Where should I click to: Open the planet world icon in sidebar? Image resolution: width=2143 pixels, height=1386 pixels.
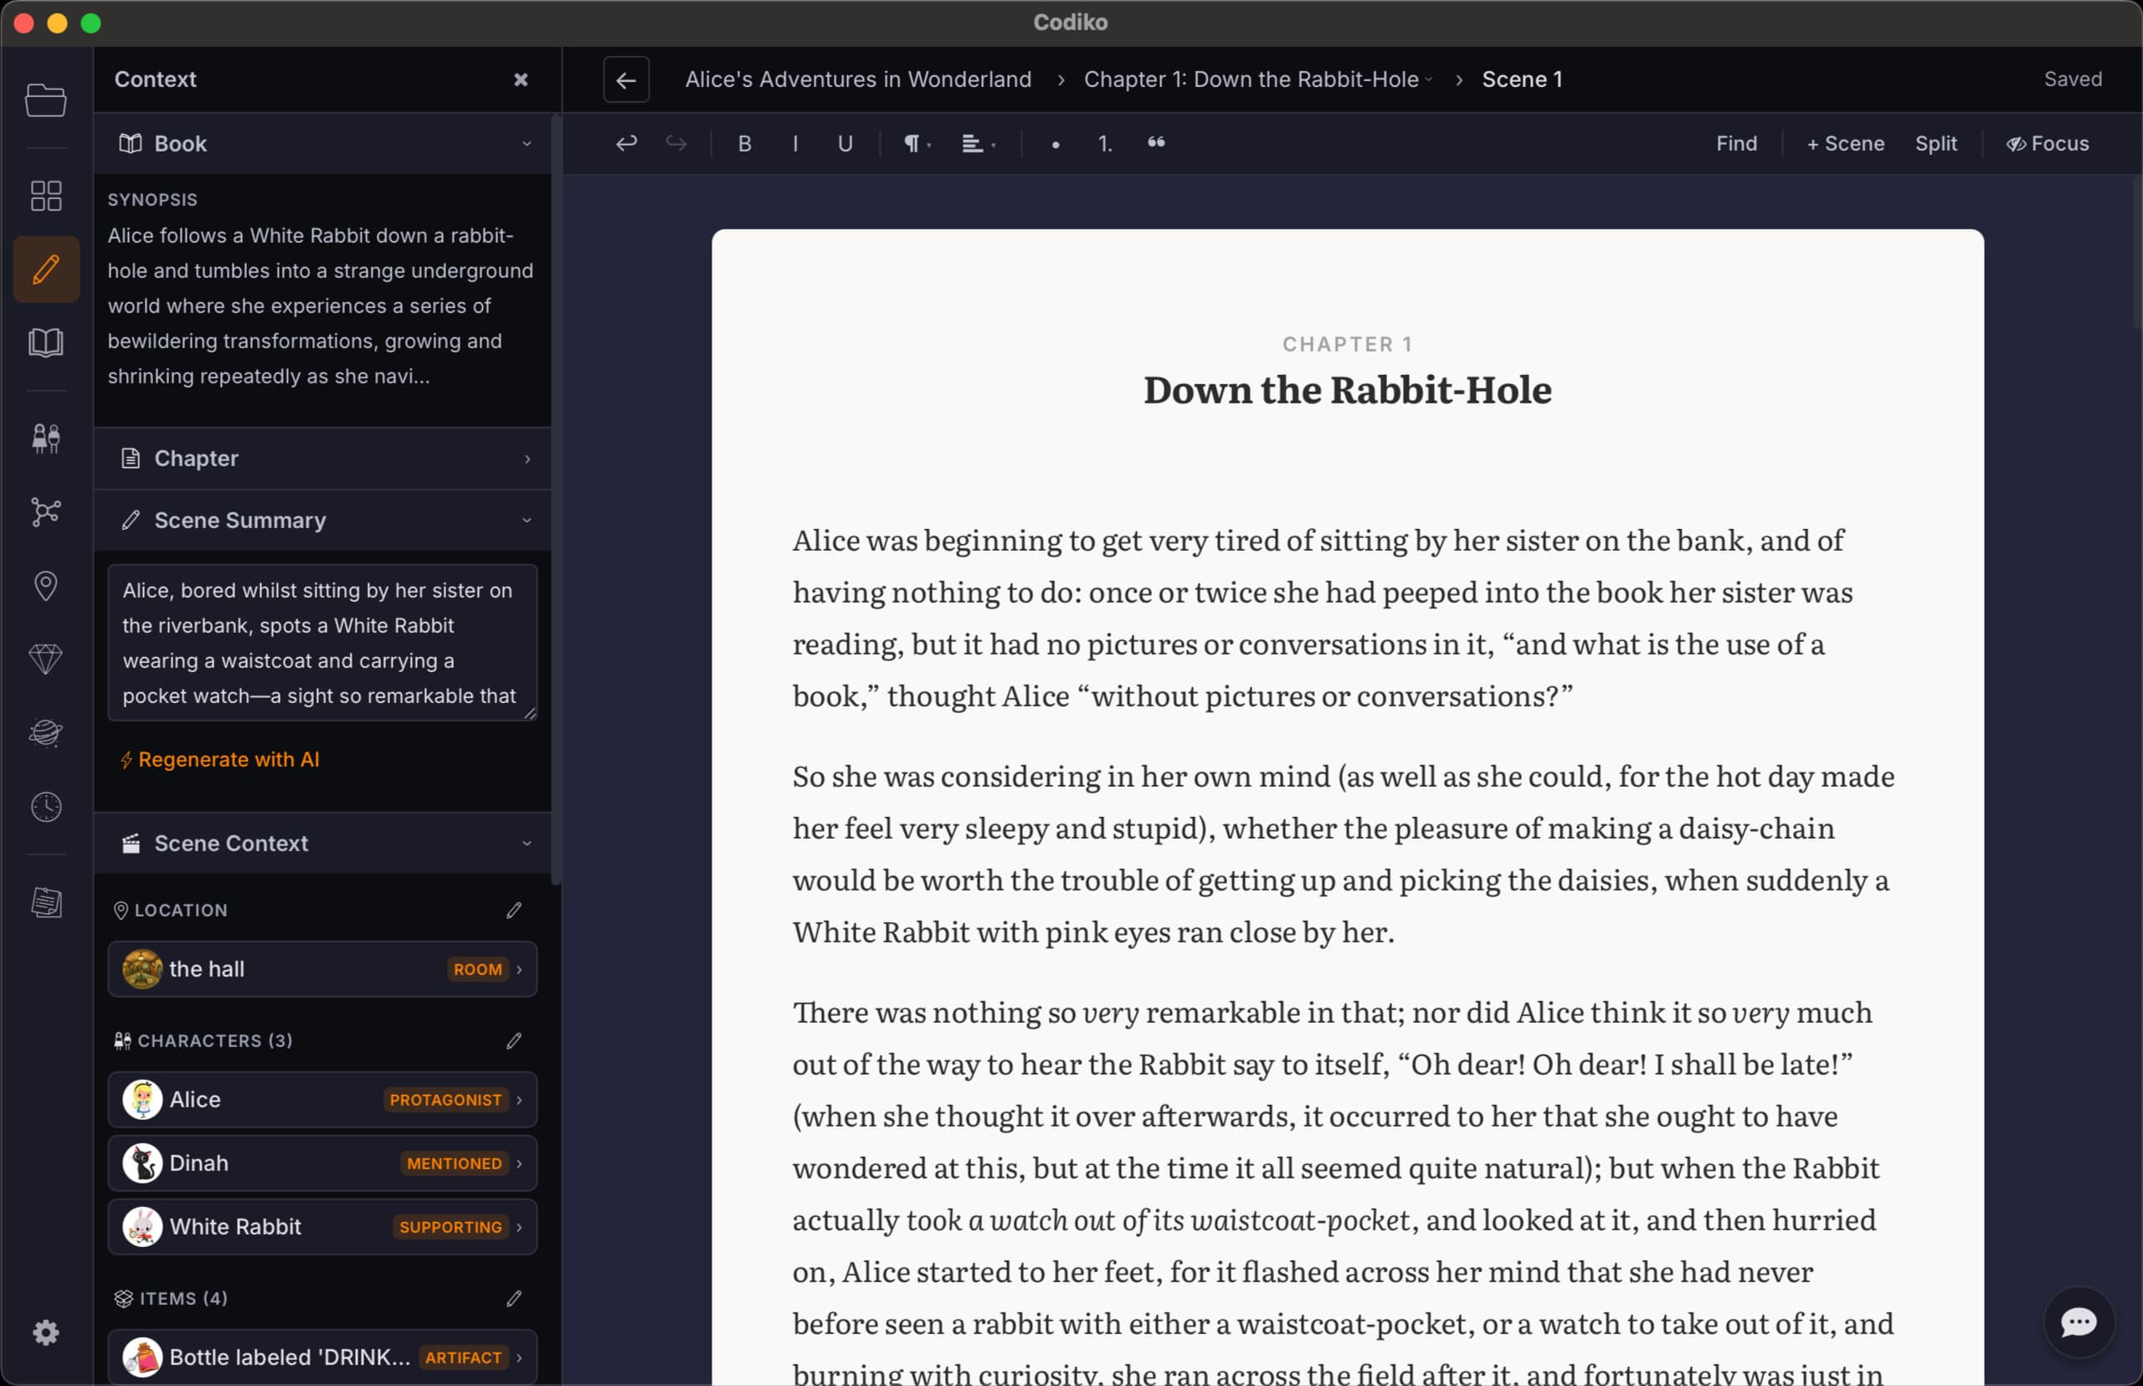(x=46, y=732)
